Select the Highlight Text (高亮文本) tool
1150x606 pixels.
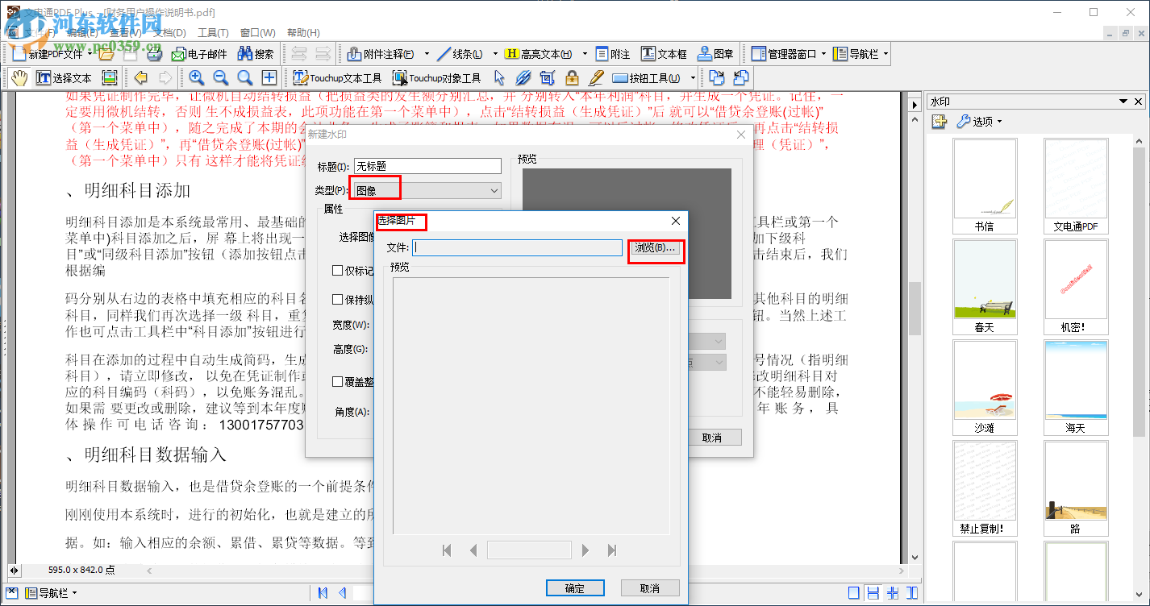point(539,54)
